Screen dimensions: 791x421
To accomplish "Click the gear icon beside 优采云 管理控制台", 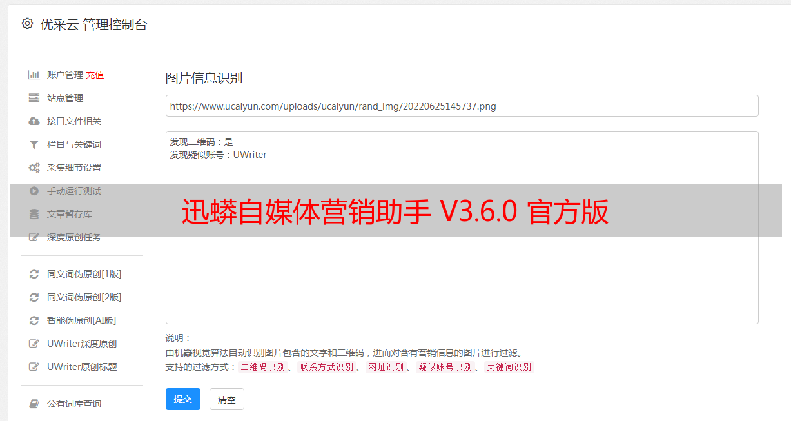I will coord(27,24).
